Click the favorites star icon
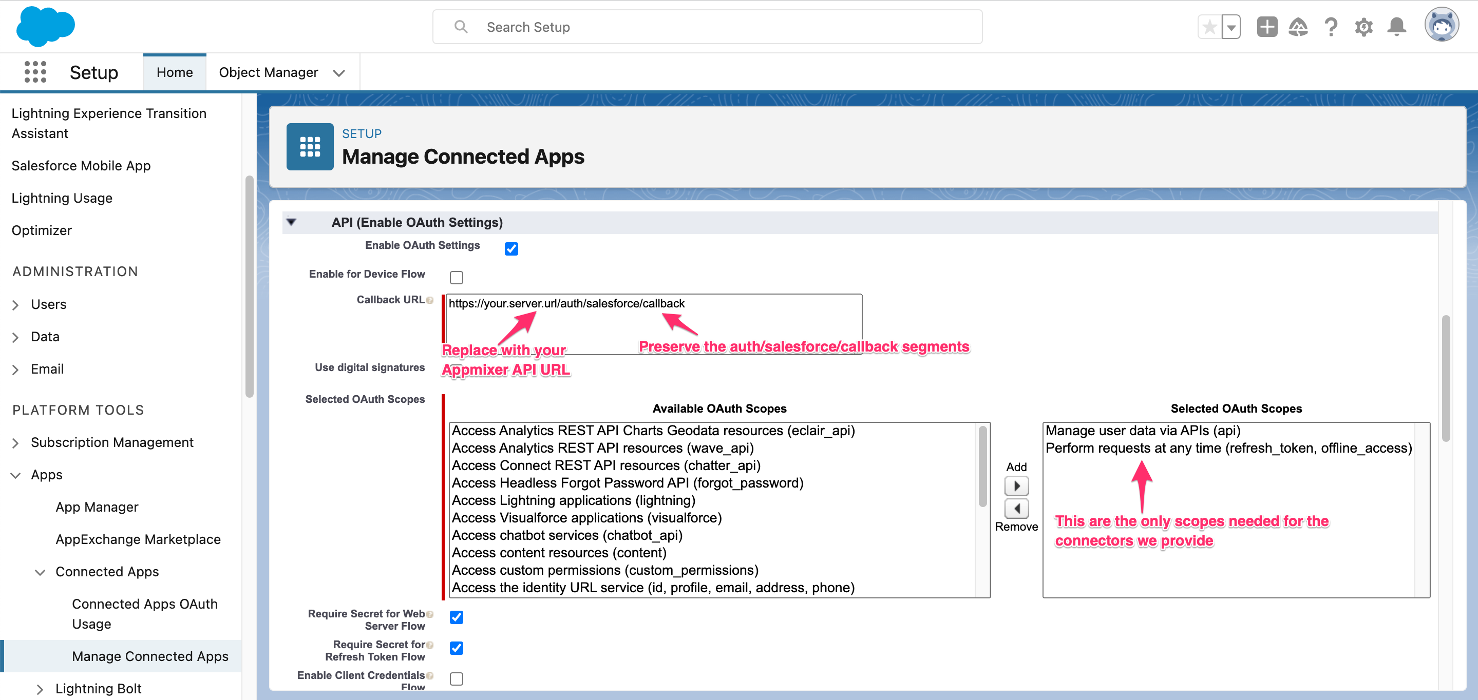Image resolution: width=1478 pixels, height=700 pixels. pyautogui.click(x=1209, y=27)
